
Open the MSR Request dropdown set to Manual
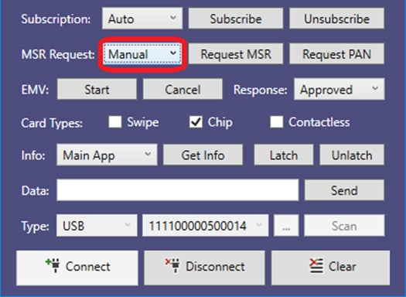[142, 54]
